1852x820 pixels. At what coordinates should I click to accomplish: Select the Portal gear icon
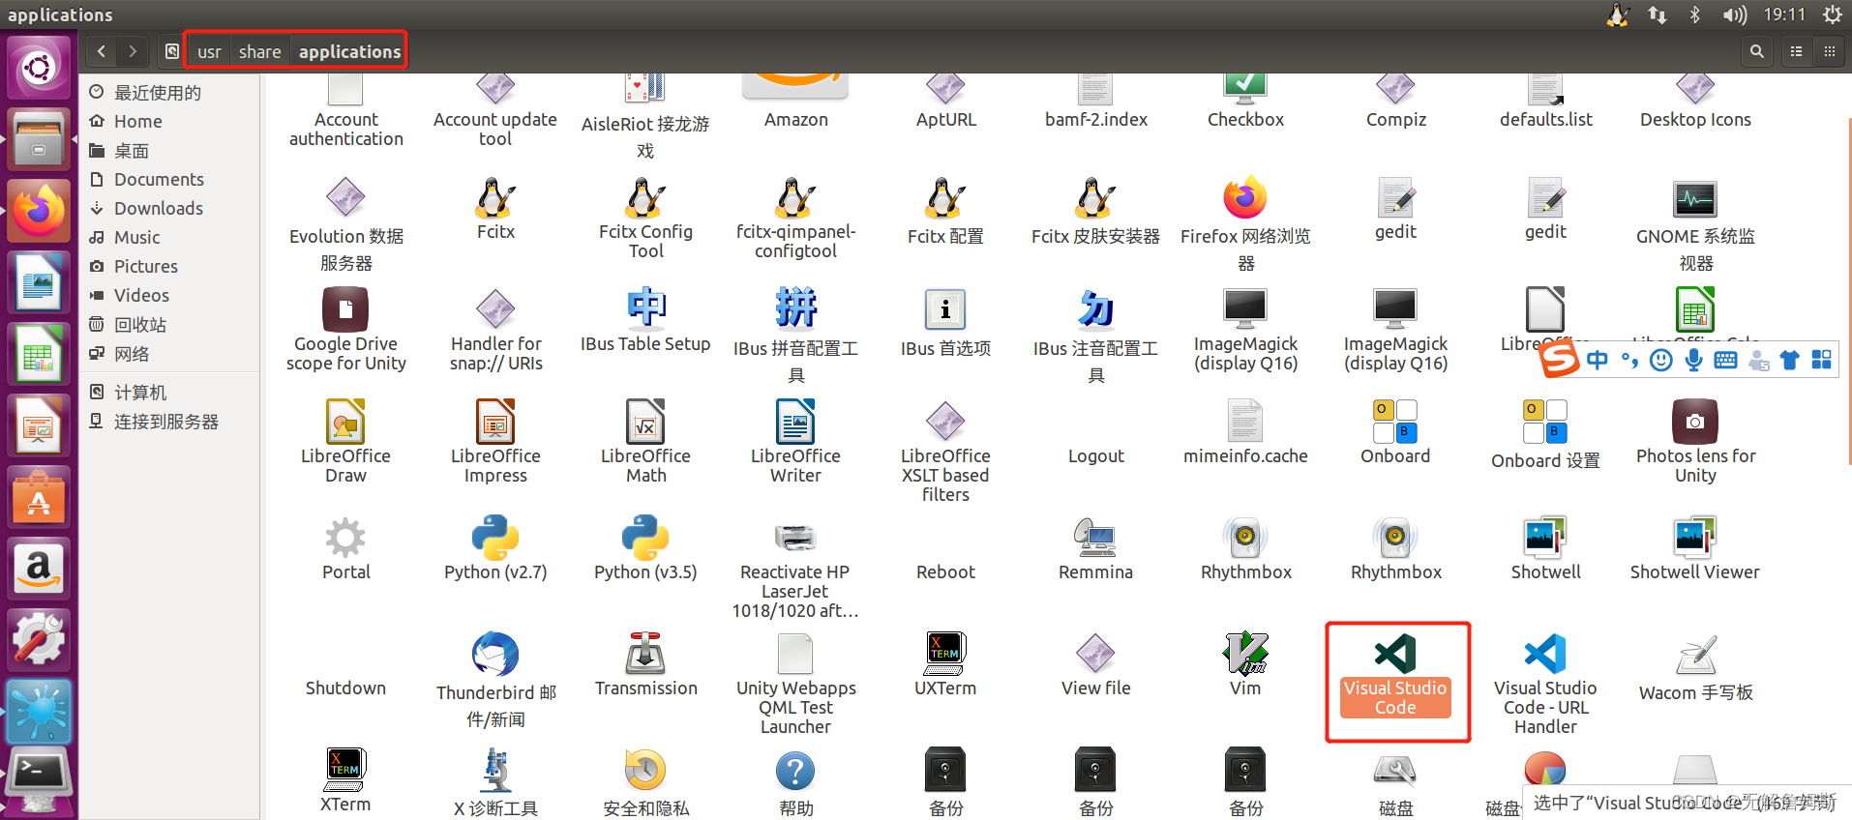[345, 538]
